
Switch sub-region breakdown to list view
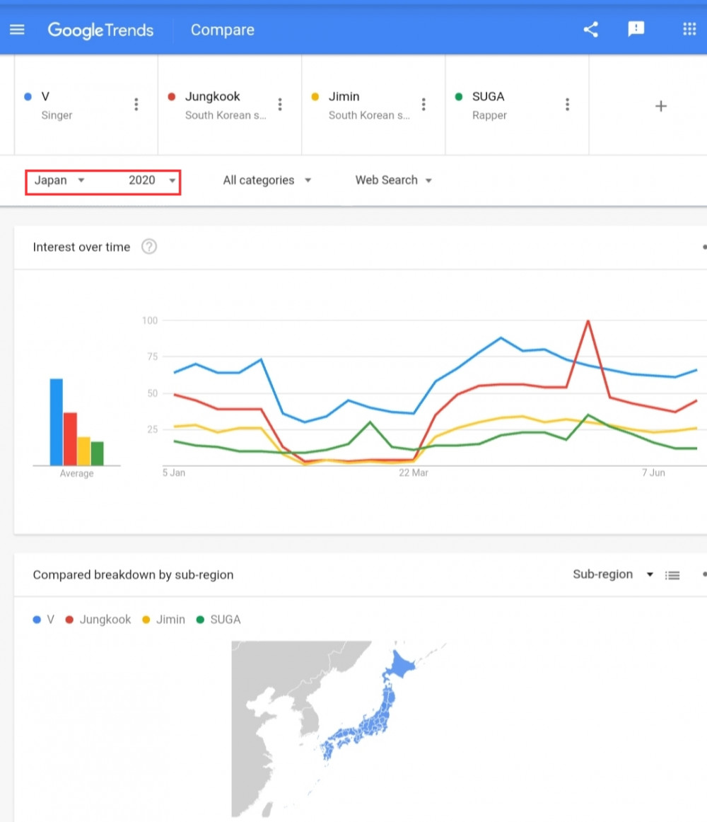pos(672,576)
